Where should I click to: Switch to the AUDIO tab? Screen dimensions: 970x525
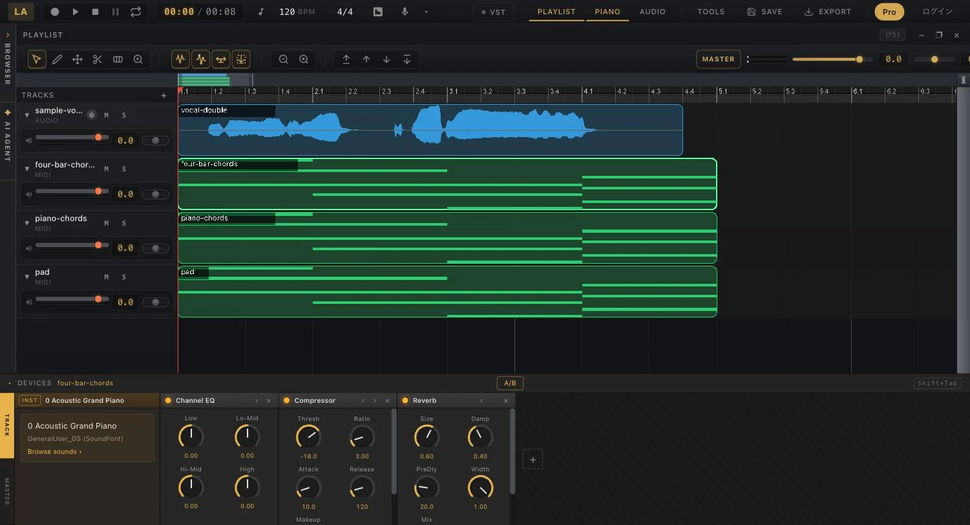[652, 12]
